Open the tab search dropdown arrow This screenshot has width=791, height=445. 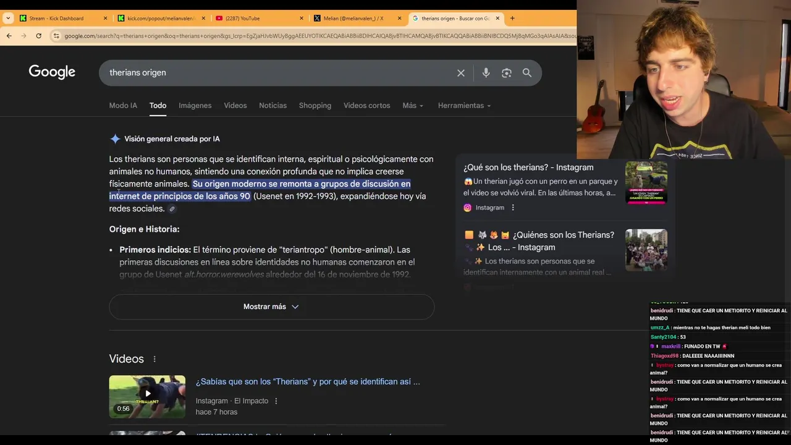point(8,18)
